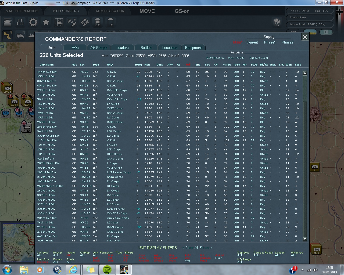Open the ADMINISTRATION menu tab
Screen dimensions: 344x275
(110, 11)
